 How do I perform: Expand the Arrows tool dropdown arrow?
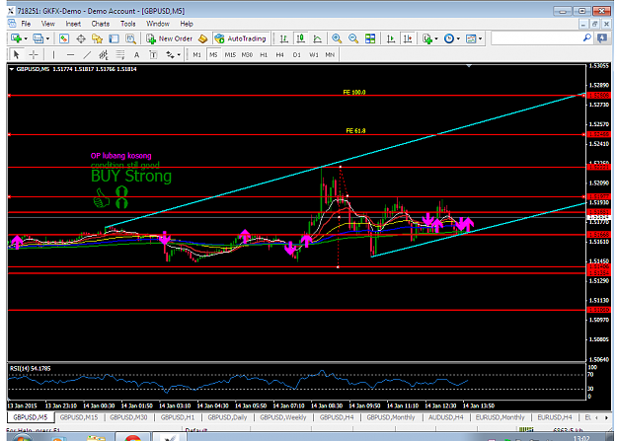click(179, 54)
